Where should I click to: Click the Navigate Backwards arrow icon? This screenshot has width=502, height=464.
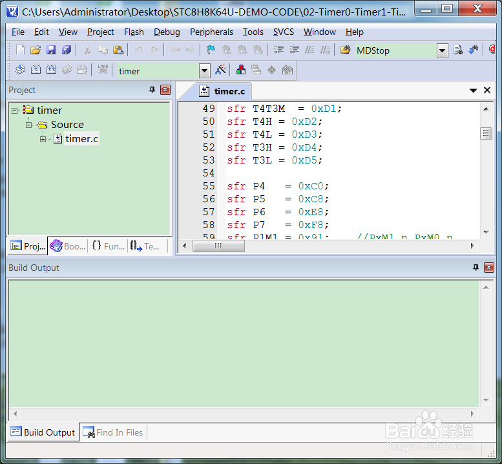(175, 50)
